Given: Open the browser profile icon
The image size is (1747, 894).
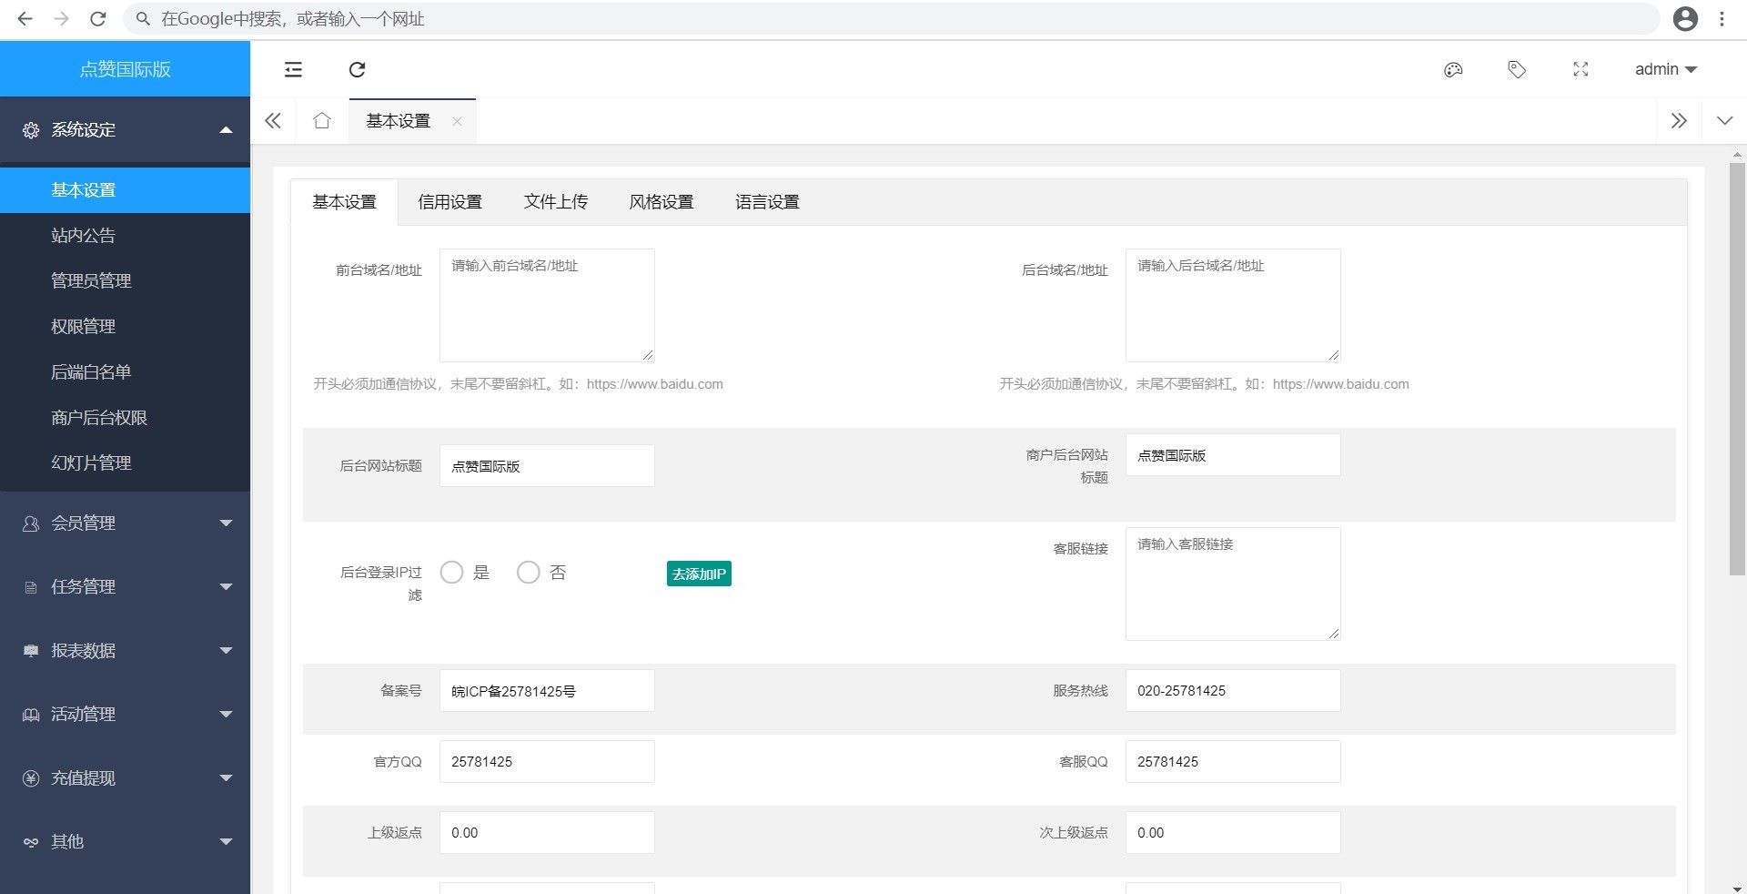Looking at the screenshot, I should [1685, 19].
